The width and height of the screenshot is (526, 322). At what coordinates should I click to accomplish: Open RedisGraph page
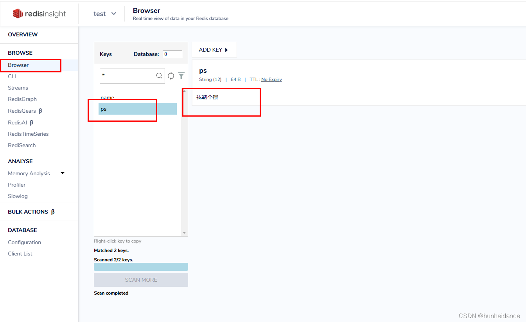[x=22, y=99]
